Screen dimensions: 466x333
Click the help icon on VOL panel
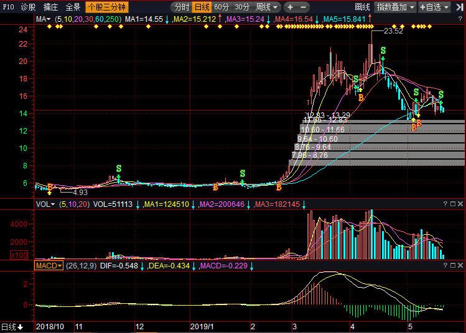pos(444,204)
